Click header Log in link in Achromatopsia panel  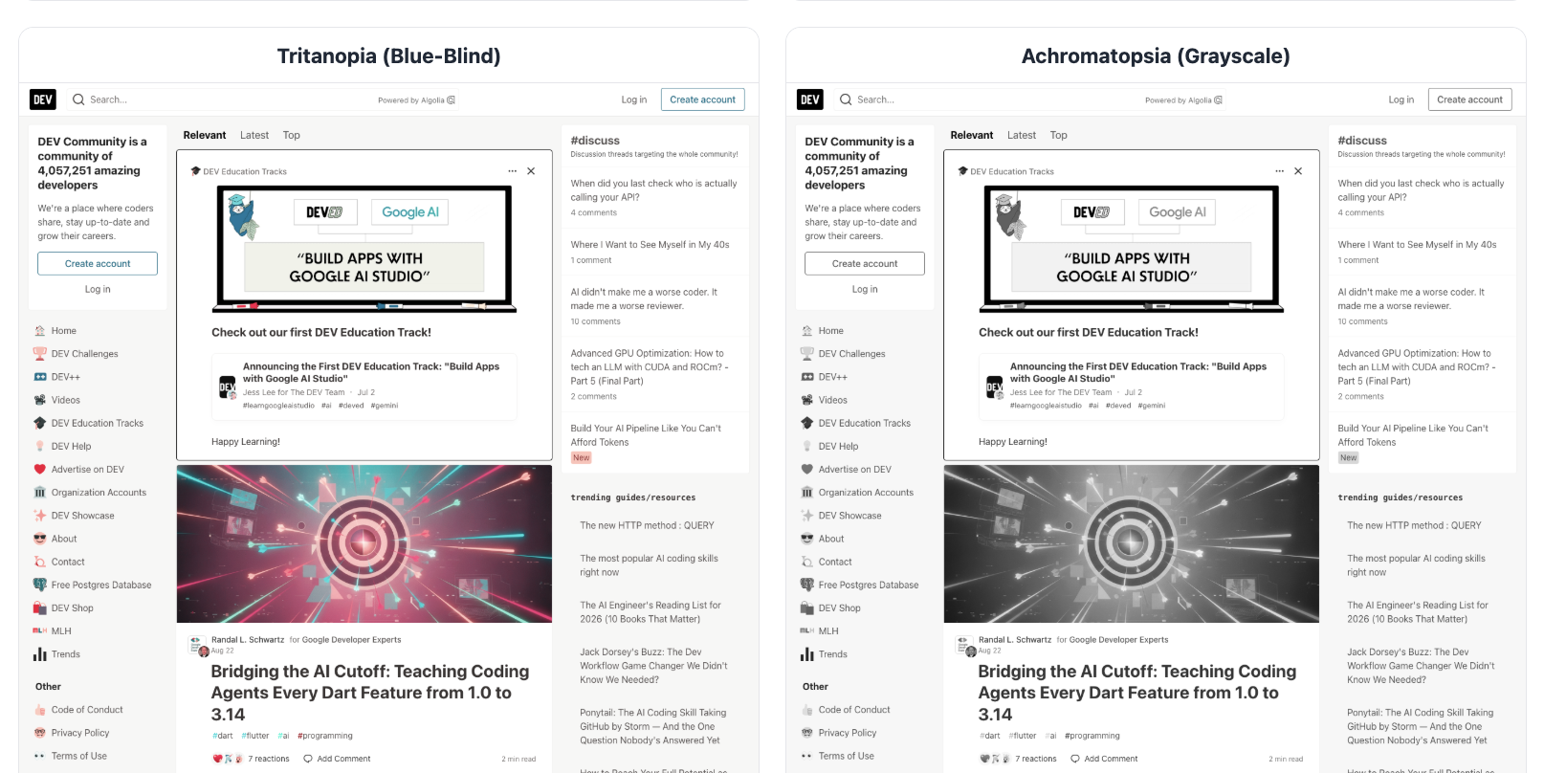pos(1401,99)
